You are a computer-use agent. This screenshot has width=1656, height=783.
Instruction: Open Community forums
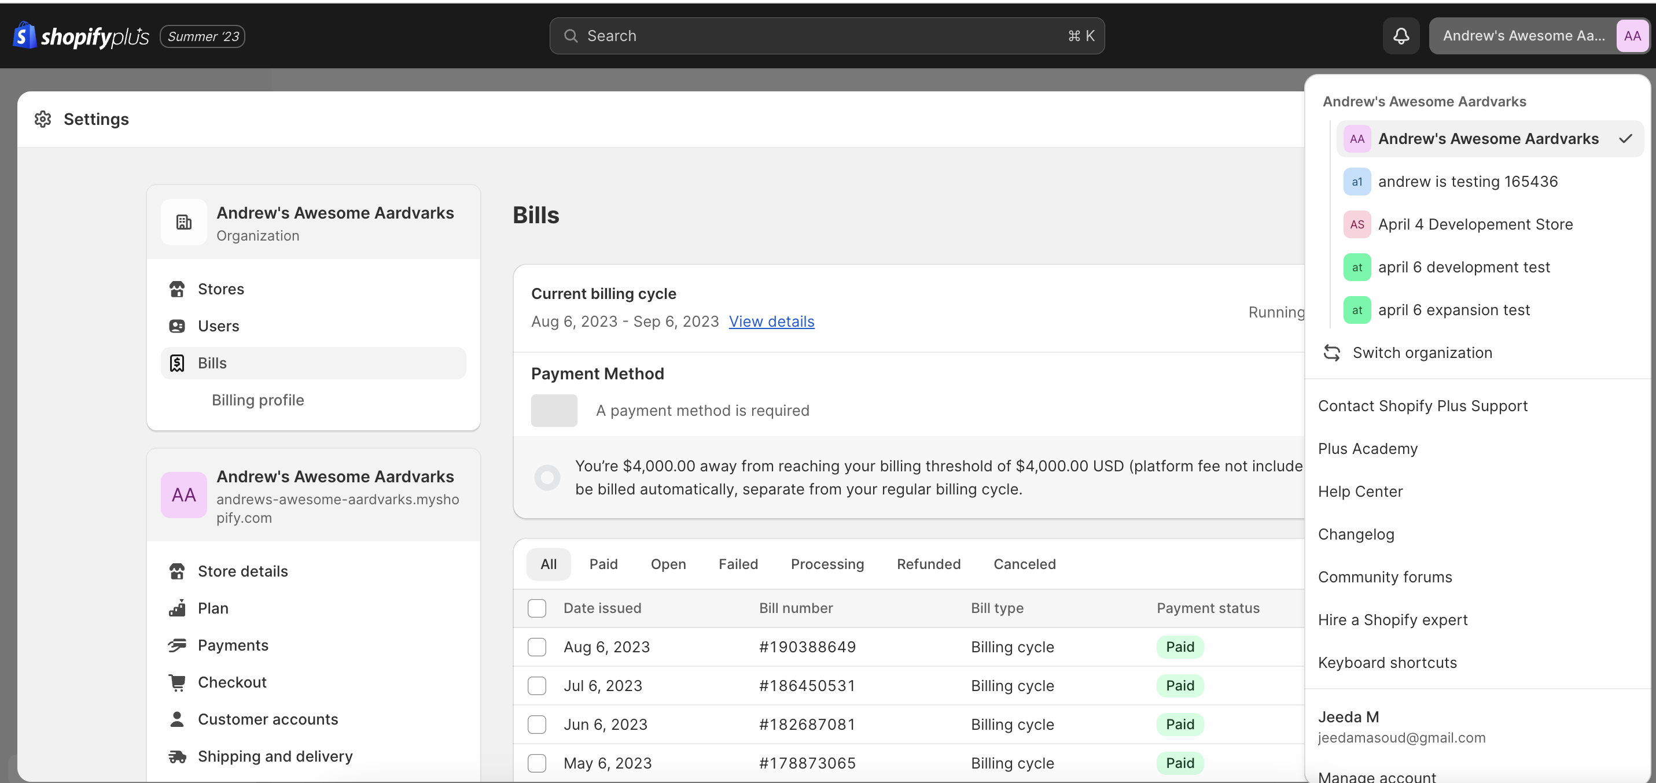pos(1385,577)
